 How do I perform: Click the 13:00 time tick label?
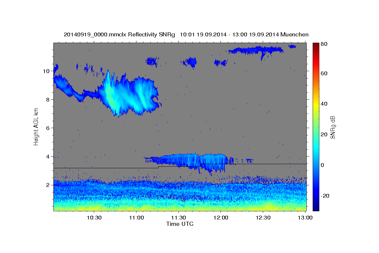tap(305, 218)
